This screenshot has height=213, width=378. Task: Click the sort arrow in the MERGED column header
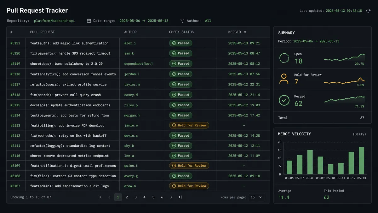click(245, 32)
